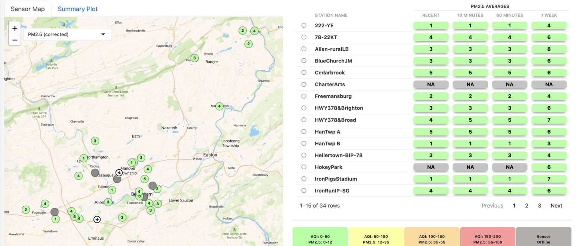576x246 pixels.
Task: Click the 10 MINUTES column header
Action: (x=470, y=15)
